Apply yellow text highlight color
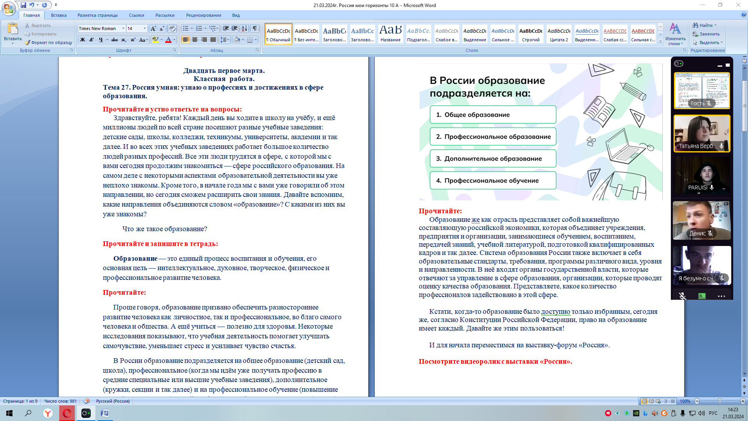 [155, 40]
